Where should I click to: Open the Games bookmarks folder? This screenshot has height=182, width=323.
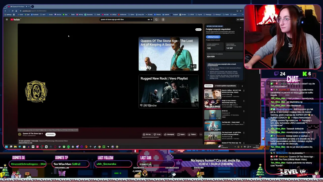coord(131,15)
